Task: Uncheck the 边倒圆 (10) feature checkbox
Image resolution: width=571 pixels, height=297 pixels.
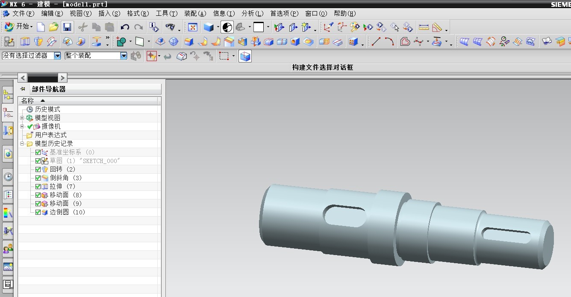Action: (x=38, y=212)
